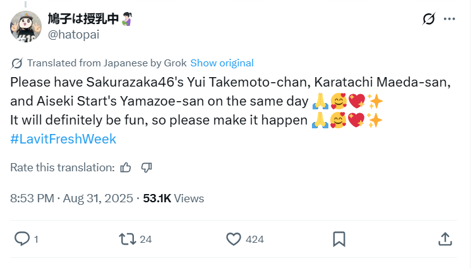The height and width of the screenshot is (268, 473).
Task: Open the three-dot more options menu
Action: pyautogui.click(x=449, y=19)
